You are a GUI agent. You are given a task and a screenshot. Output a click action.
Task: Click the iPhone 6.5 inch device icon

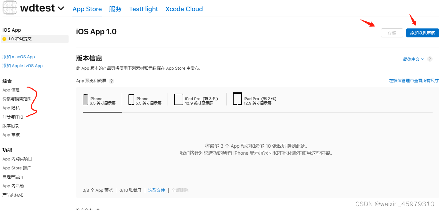(x=85, y=99)
